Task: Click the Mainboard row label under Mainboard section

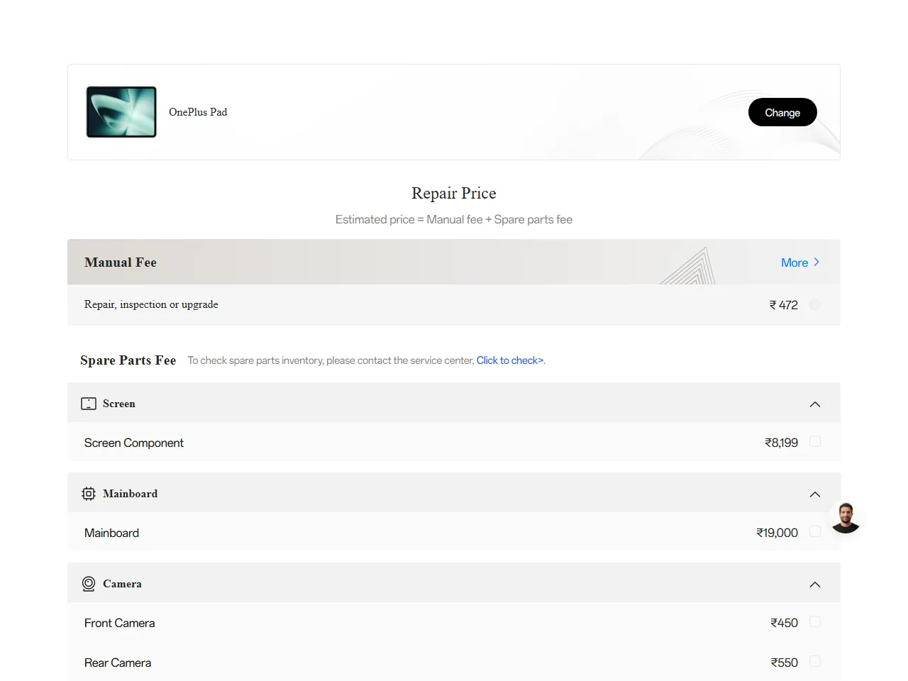Action: coord(111,533)
